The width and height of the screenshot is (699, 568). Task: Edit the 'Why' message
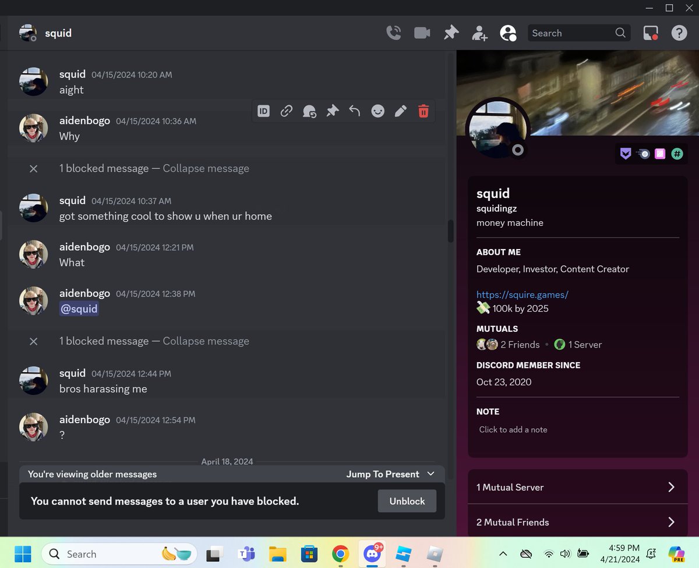point(401,111)
